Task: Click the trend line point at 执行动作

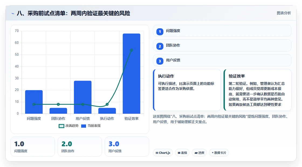Action: [107, 104]
